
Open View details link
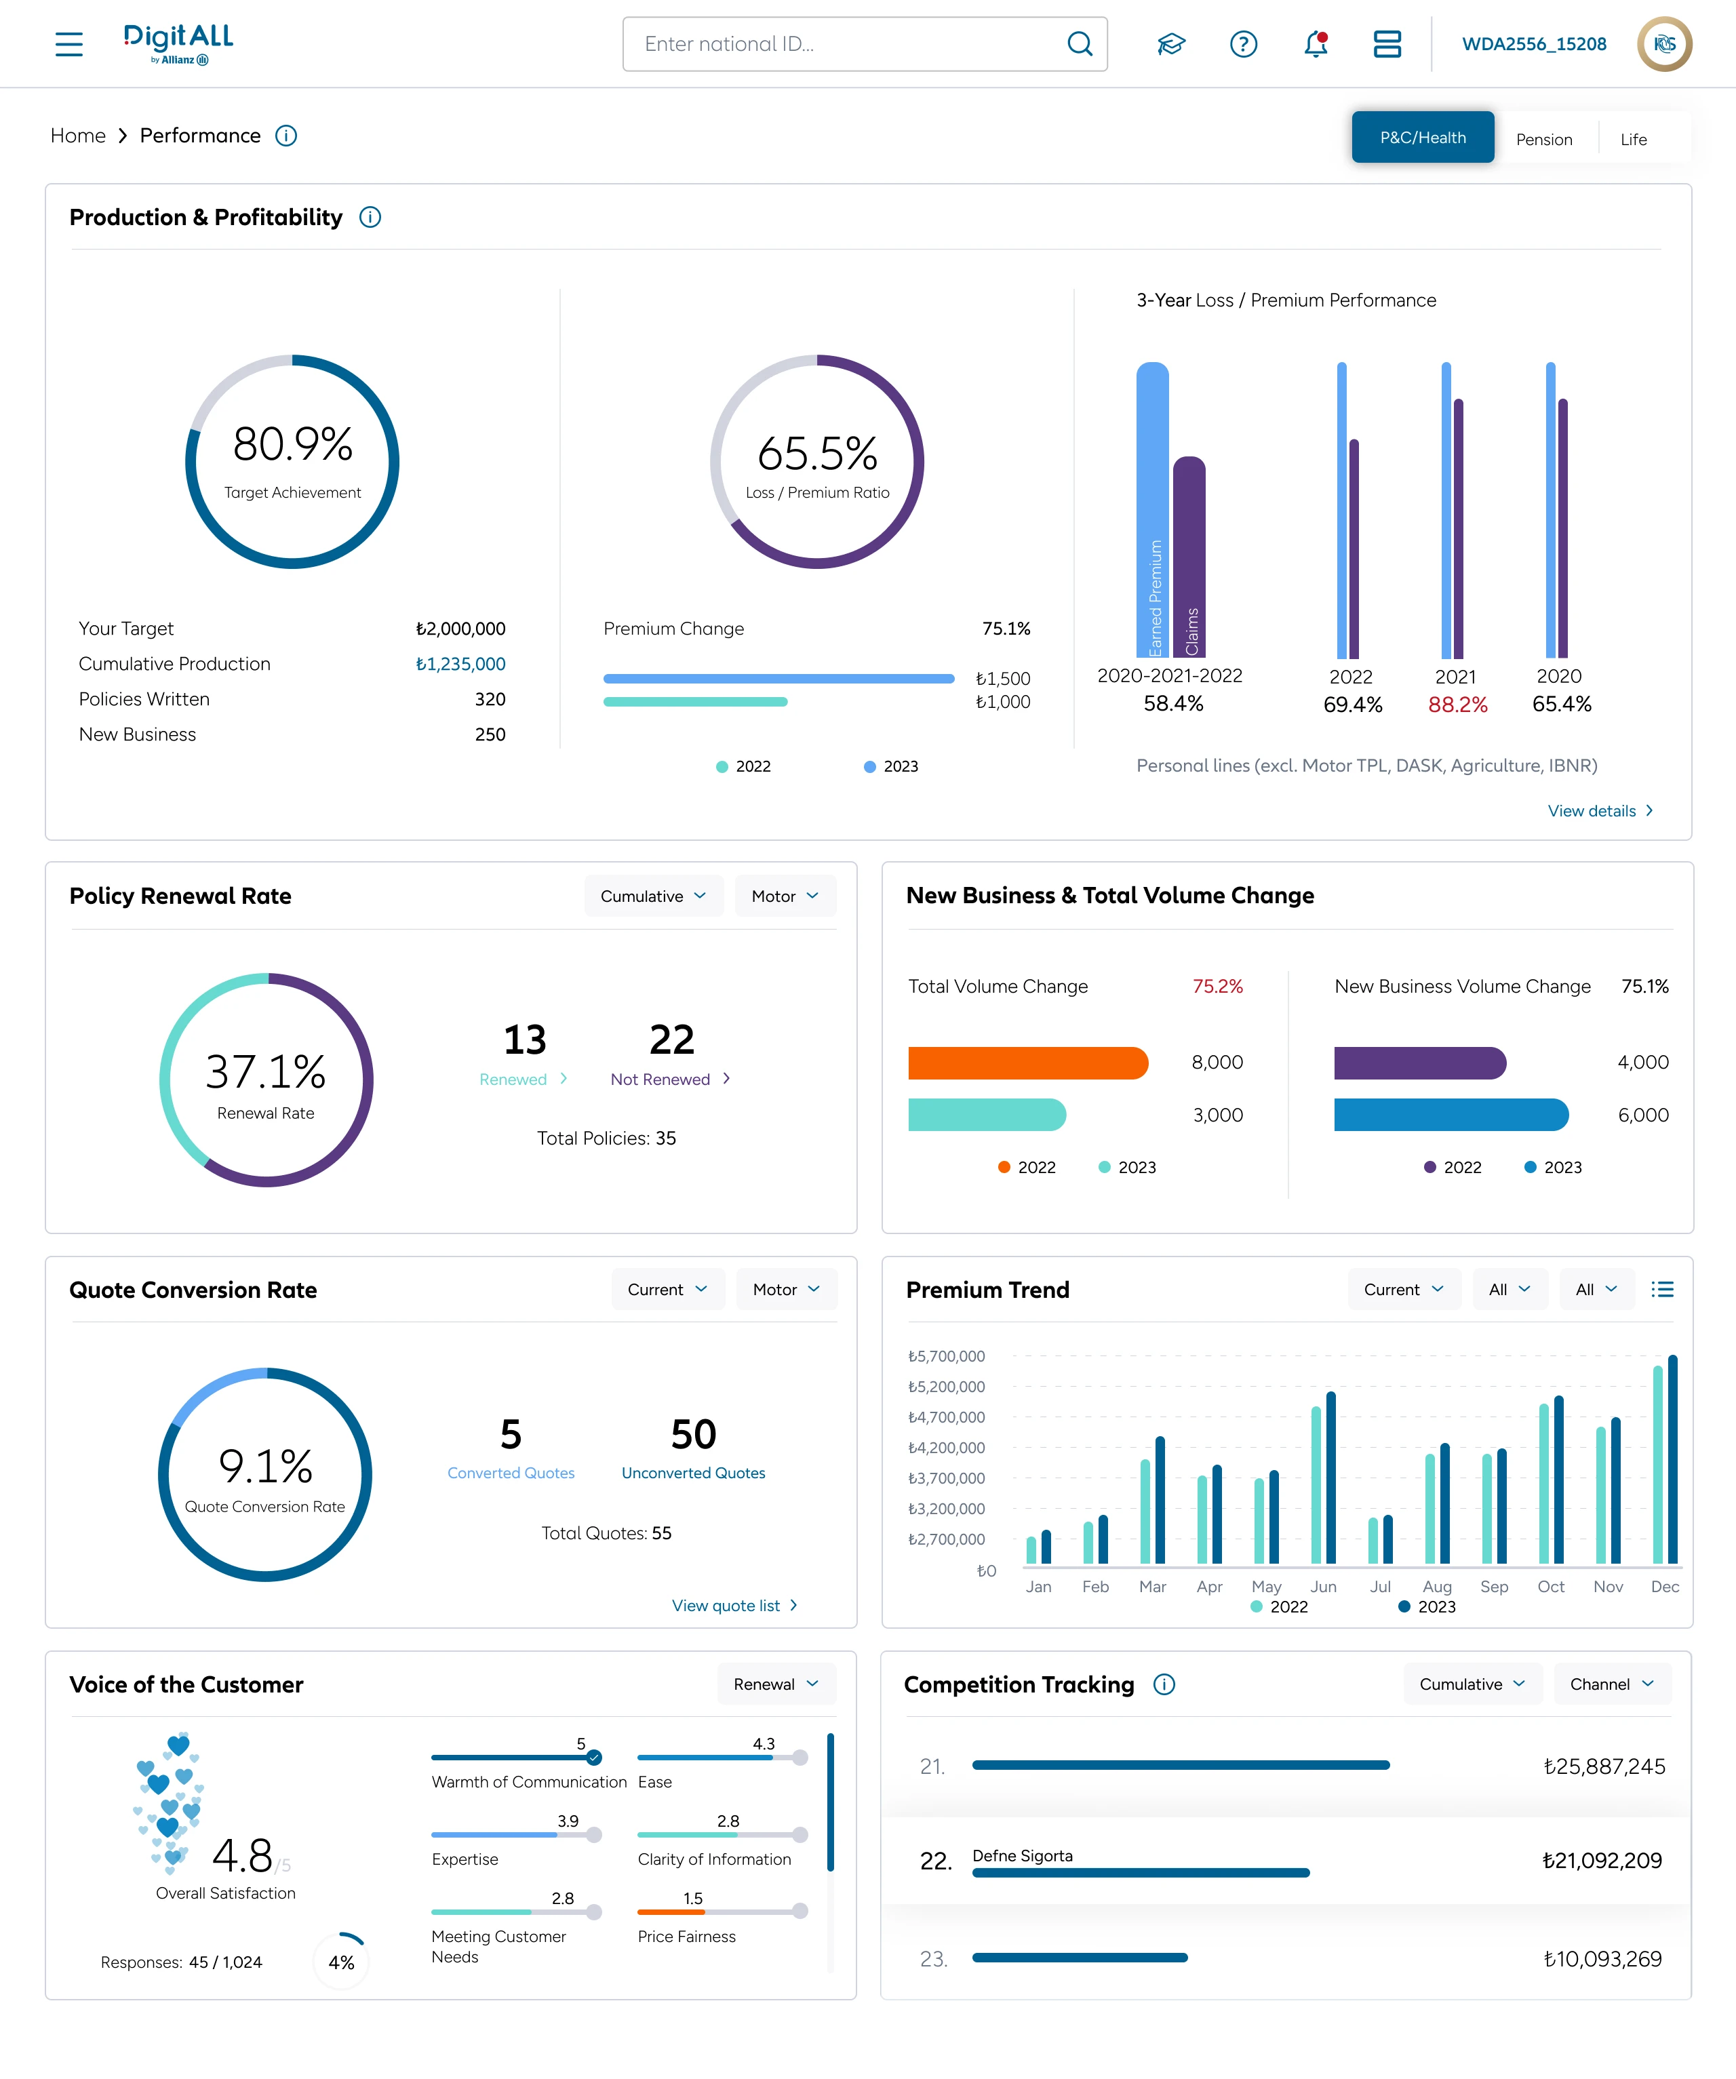tap(1601, 811)
